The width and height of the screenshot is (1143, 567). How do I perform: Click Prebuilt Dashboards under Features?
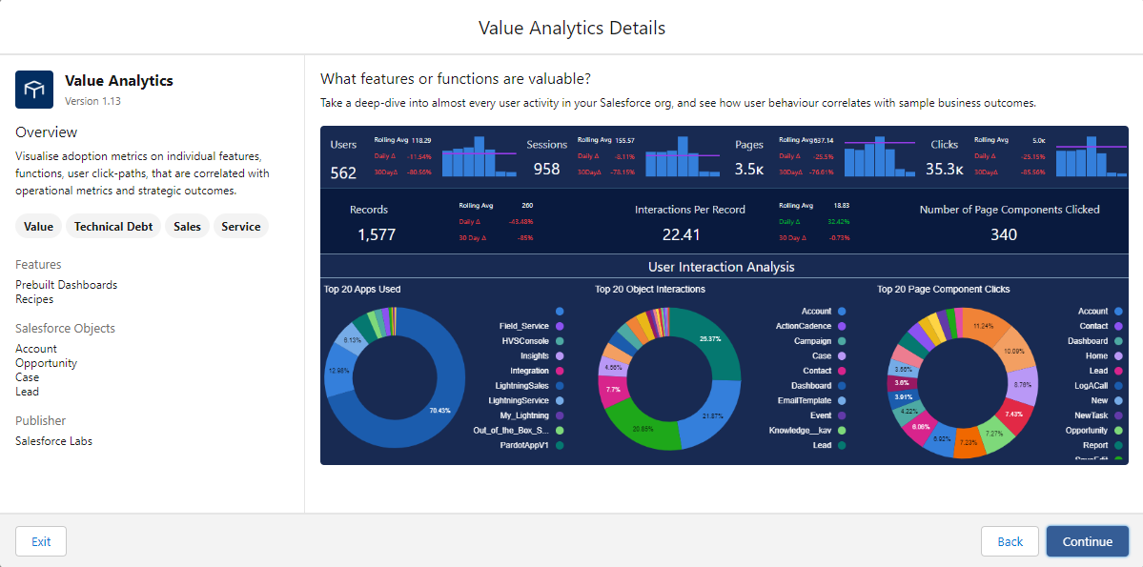coord(67,285)
